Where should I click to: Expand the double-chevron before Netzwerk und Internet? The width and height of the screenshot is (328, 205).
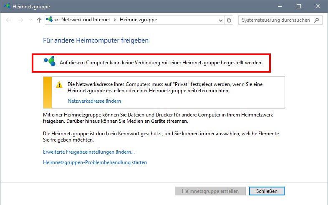[56, 20]
